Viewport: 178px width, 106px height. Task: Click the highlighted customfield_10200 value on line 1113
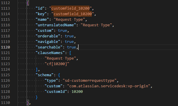pos(70,8)
